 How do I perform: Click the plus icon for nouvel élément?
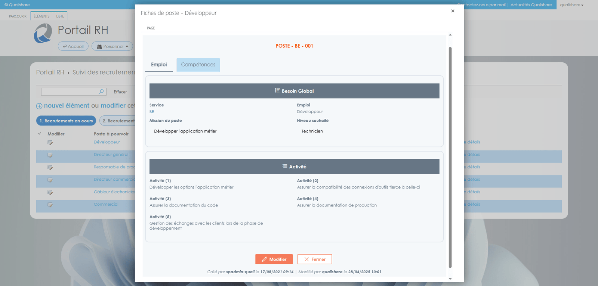point(39,106)
